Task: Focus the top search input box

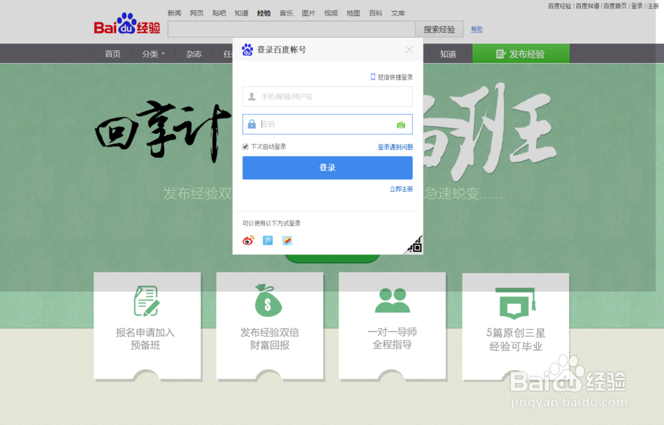Action: 291,29
